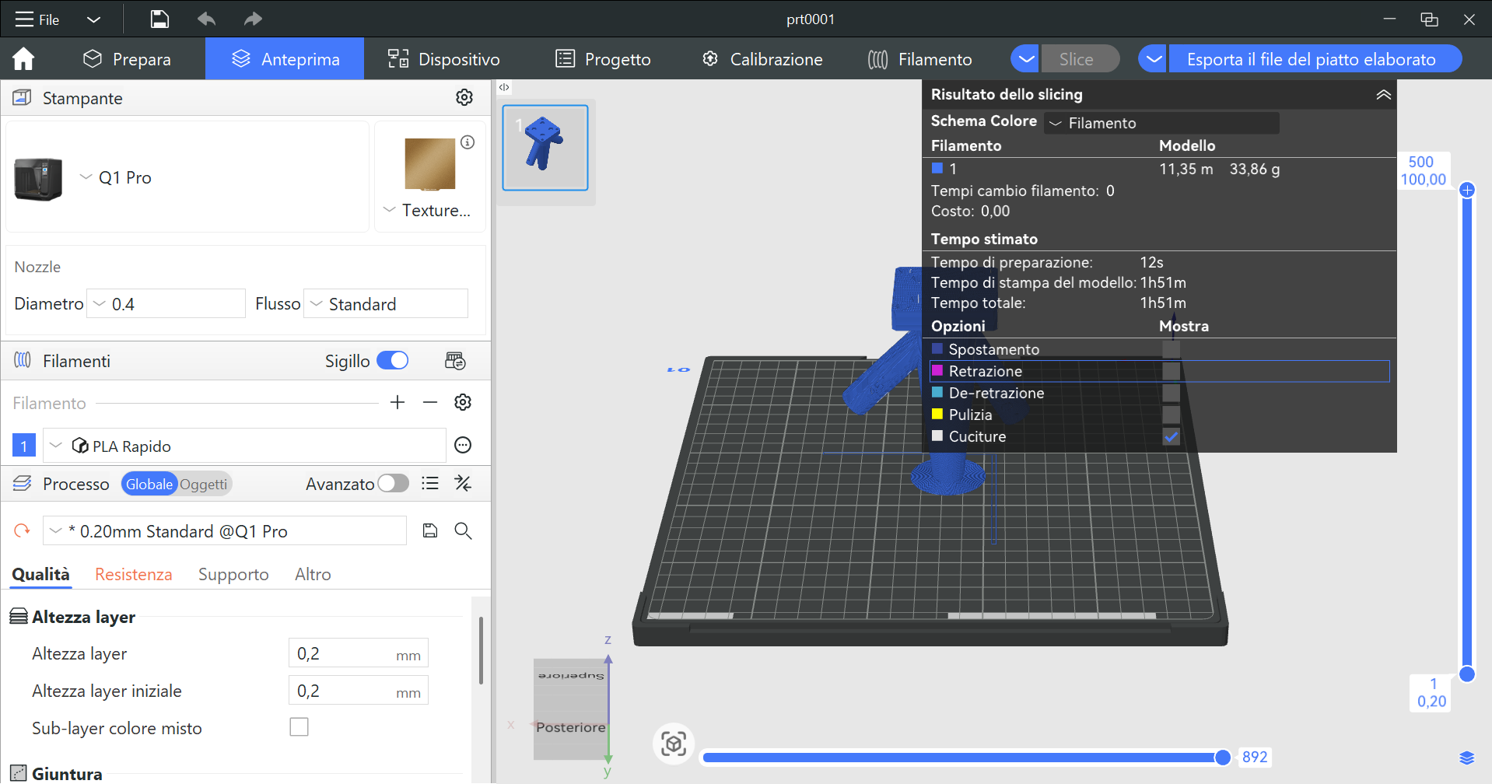Click the vertical layer slider top handle
The height and width of the screenshot is (784, 1492).
(1467, 190)
